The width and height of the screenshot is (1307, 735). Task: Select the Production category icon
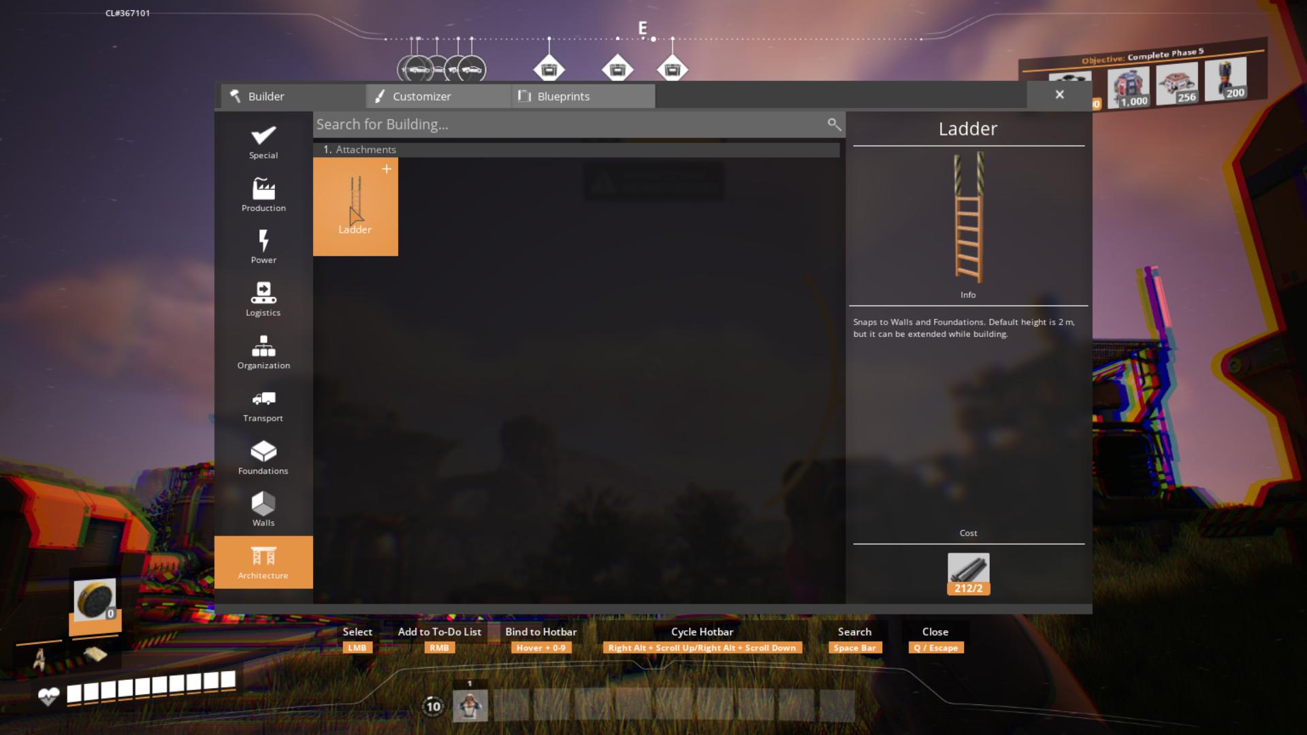click(x=263, y=193)
